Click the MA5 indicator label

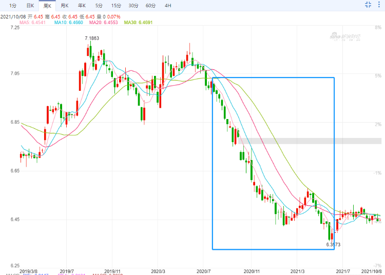[32, 23]
